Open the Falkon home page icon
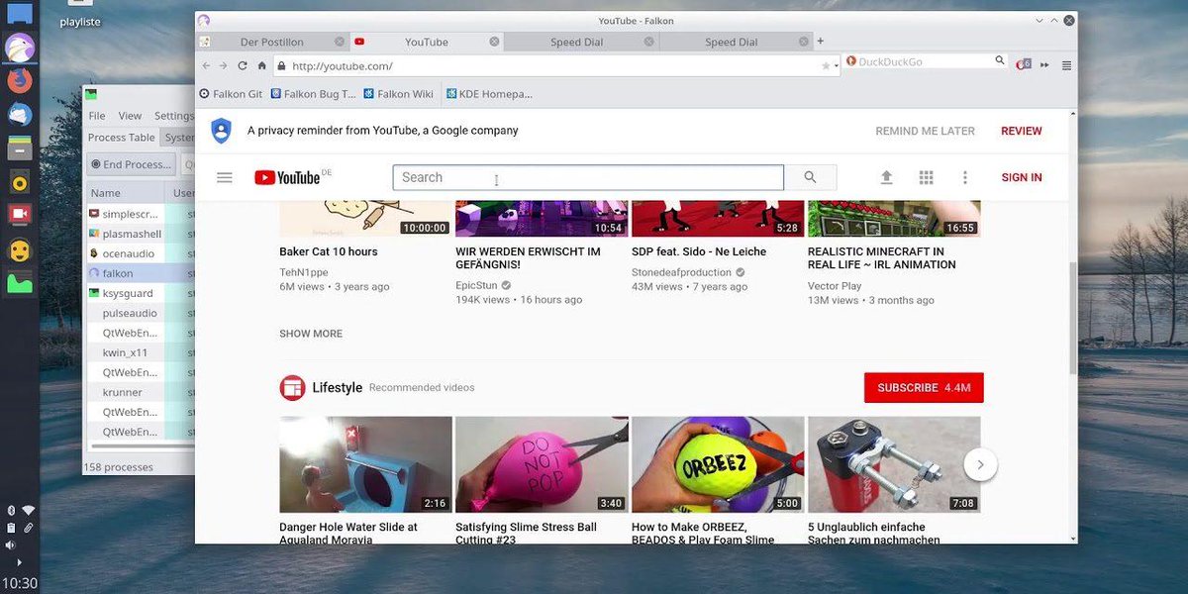Screen dimensions: 1188x594 tap(261, 66)
